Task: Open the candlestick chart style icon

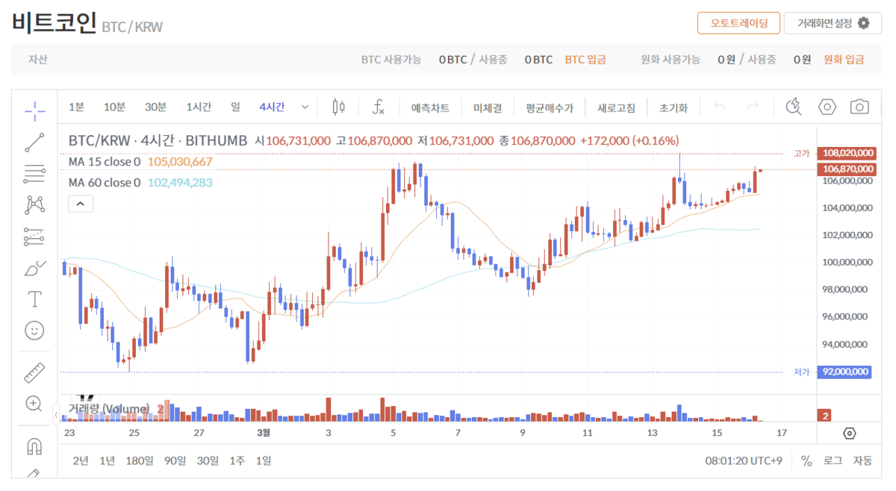Action: coord(338,107)
